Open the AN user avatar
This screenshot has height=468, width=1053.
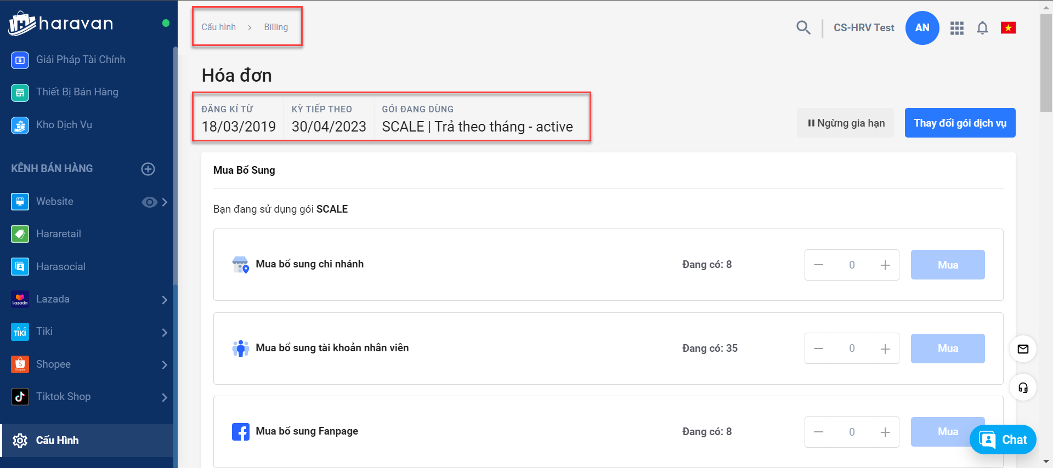922,28
